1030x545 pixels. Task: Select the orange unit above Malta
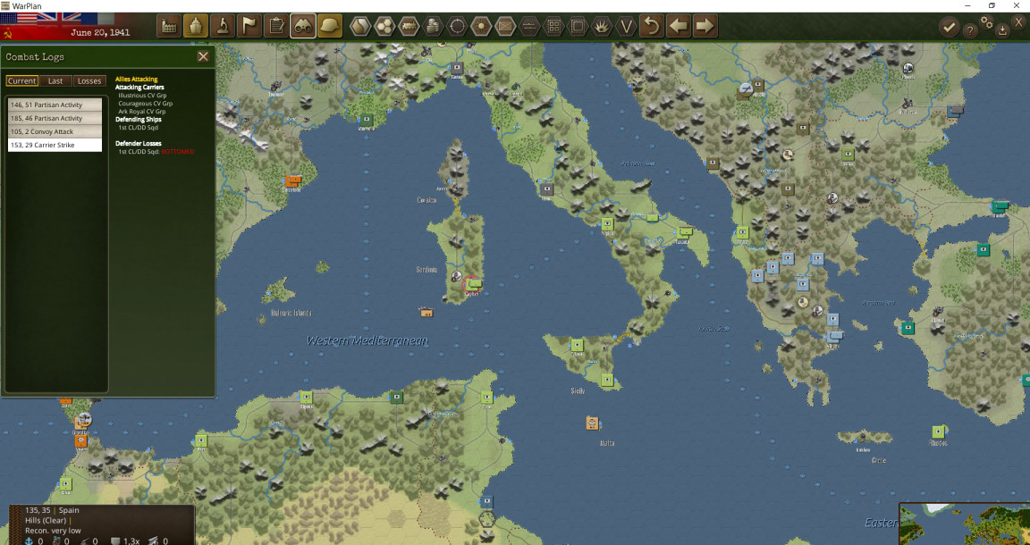tap(592, 423)
